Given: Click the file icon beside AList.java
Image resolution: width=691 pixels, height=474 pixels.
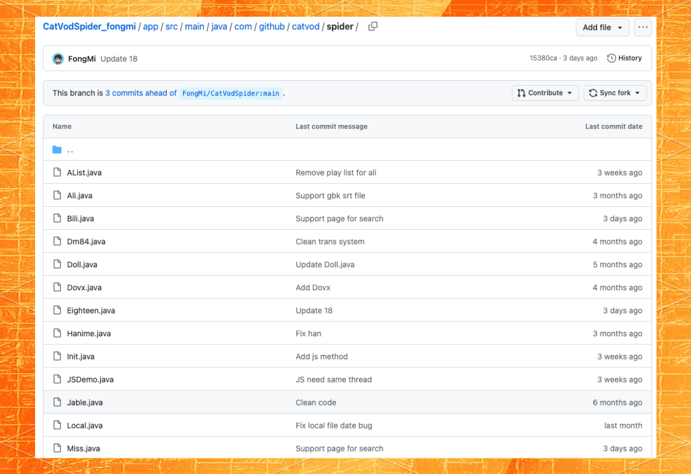Looking at the screenshot, I should (57, 172).
